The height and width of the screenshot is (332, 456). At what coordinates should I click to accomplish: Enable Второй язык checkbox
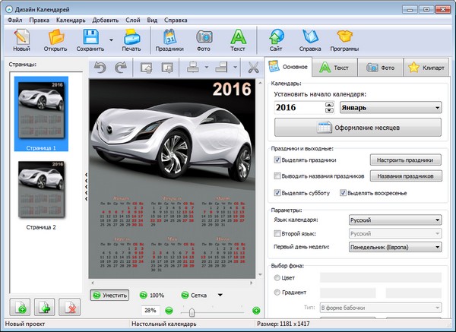[277, 233]
